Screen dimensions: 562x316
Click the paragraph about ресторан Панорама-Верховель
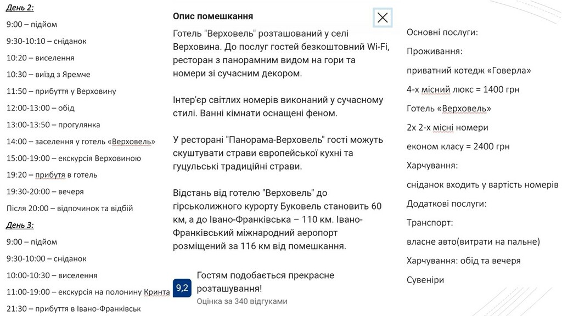tap(278, 153)
